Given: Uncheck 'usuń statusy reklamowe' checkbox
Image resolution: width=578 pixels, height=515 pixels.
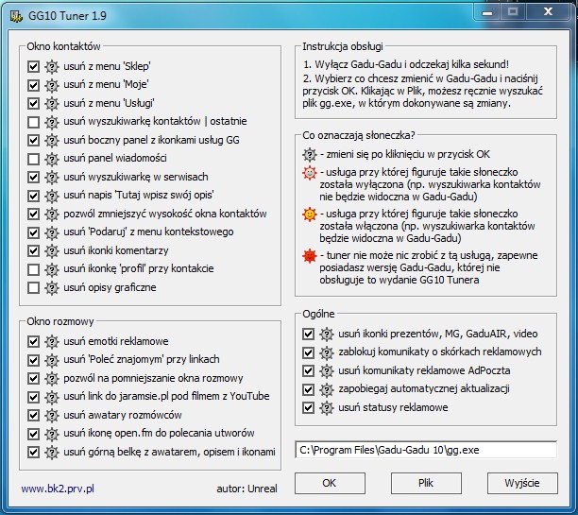Looking at the screenshot, I should click(x=308, y=408).
